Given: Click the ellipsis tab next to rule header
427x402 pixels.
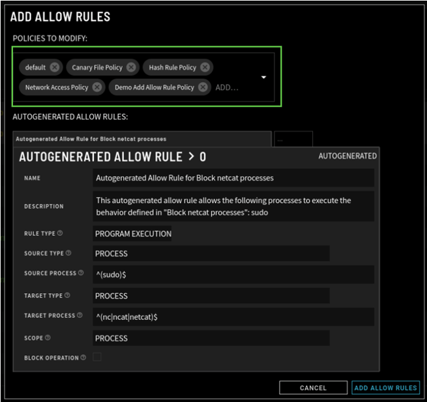Looking at the screenshot, I should [x=293, y=139].
